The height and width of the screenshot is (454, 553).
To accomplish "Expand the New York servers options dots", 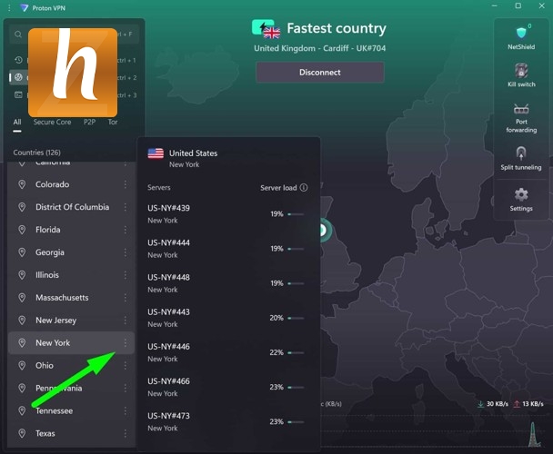I will click(x=126, y=343).
